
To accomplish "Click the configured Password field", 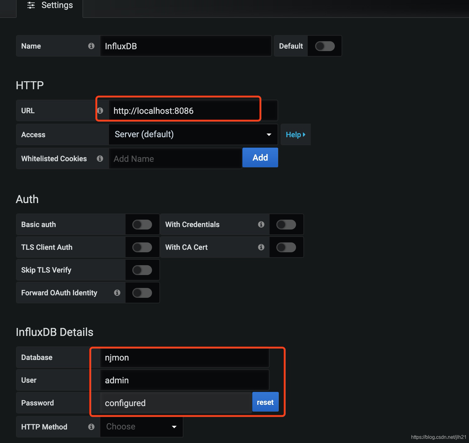I will click(x=176, y=403).
